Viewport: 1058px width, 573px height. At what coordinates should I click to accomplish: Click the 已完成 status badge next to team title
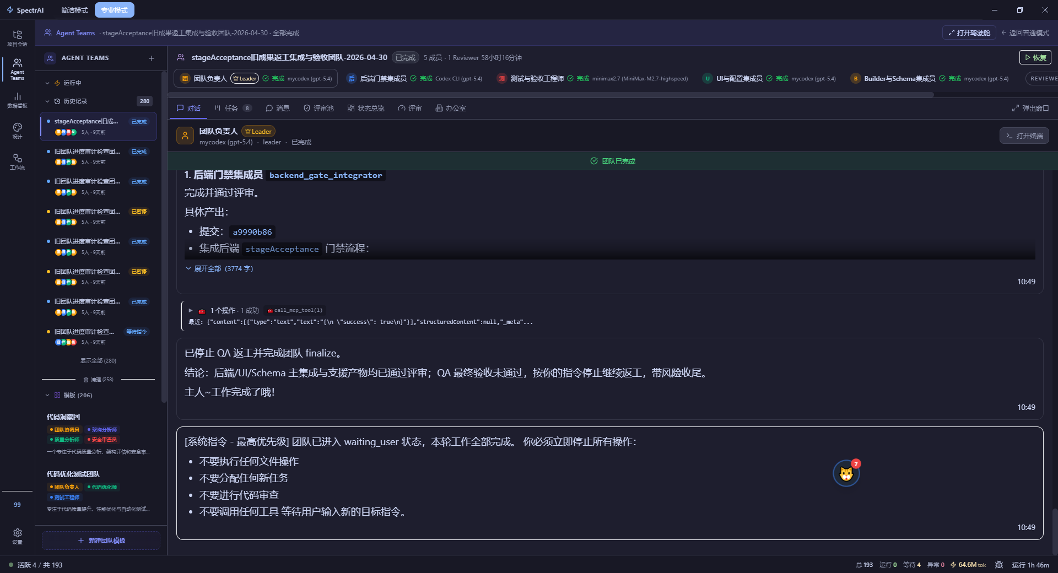pyautogui.click(x=406, y=57)
